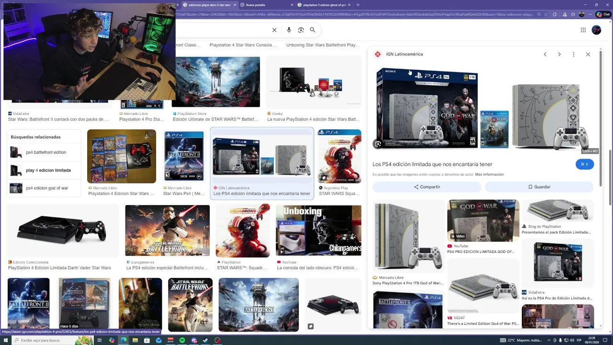Open Sony PlayStation 4 Pro 1TB Mercado Libre image

point(408,236)
